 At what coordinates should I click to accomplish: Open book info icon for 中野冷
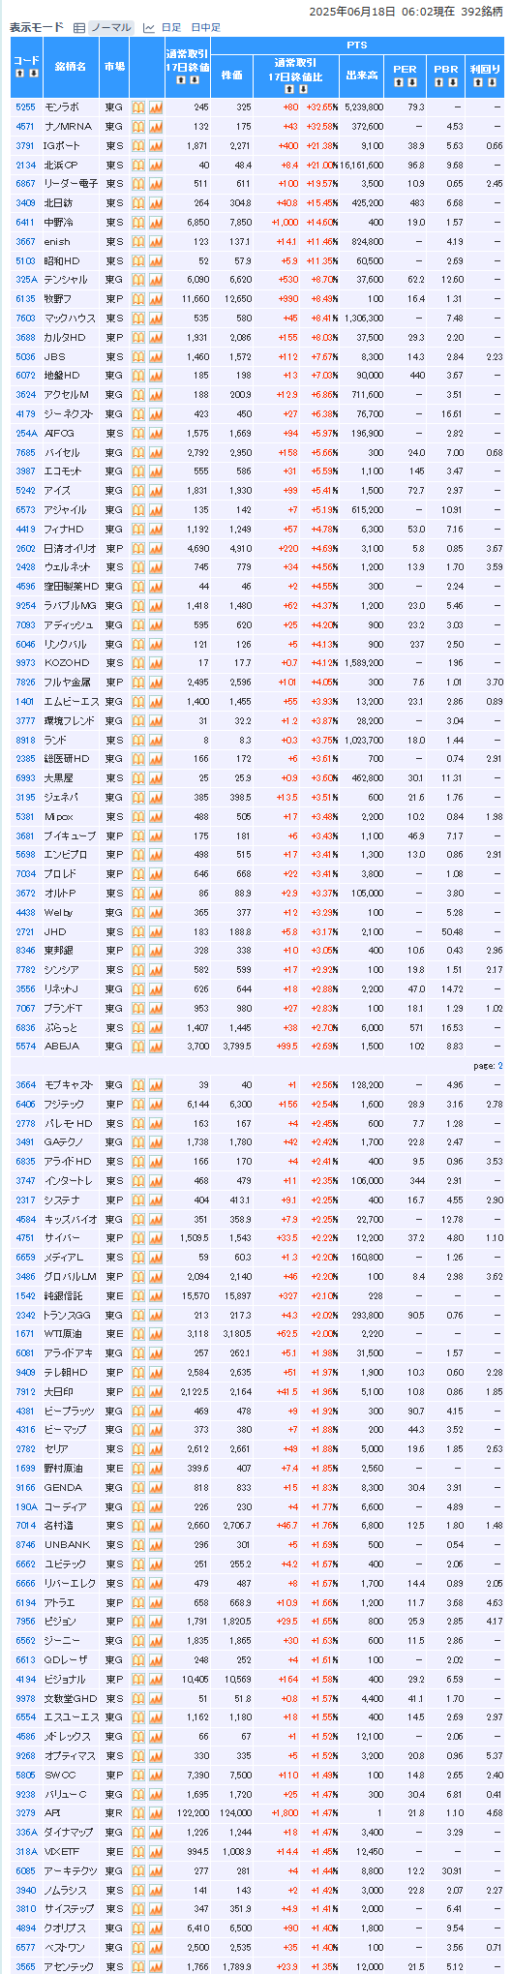coord(138,222)
